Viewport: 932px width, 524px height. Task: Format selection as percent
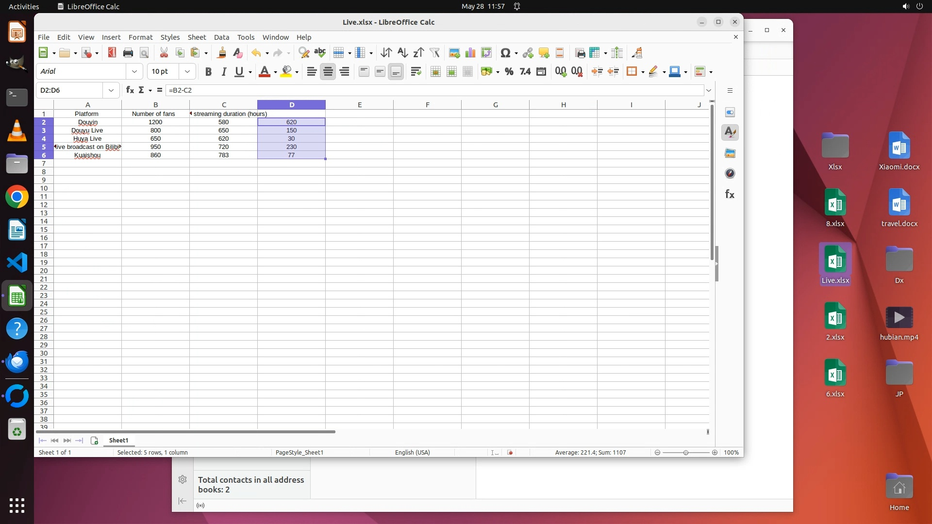point(509,72)
